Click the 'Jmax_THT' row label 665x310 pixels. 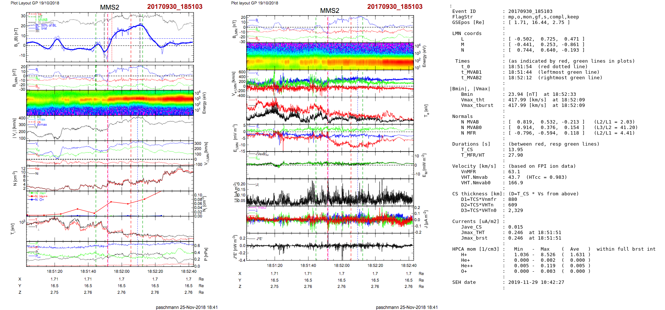coord(473,233)
